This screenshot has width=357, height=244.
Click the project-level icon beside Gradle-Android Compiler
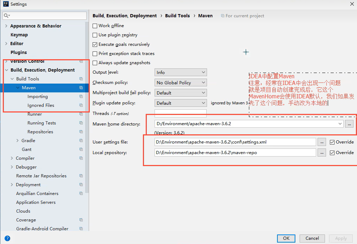81,228
